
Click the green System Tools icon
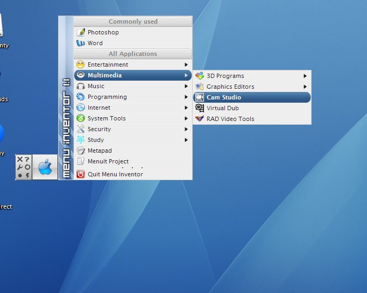coord(81,118)
